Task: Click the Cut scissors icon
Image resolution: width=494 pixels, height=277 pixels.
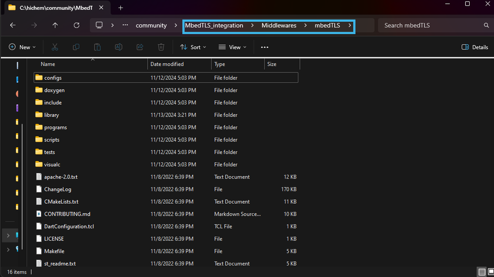Action: point(55,47)
